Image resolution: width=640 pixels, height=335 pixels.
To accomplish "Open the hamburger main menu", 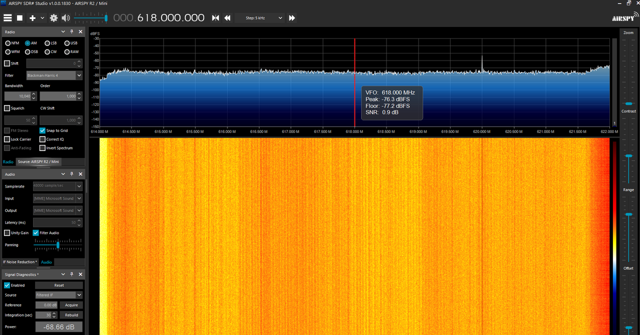I will (x=7, y=18).
